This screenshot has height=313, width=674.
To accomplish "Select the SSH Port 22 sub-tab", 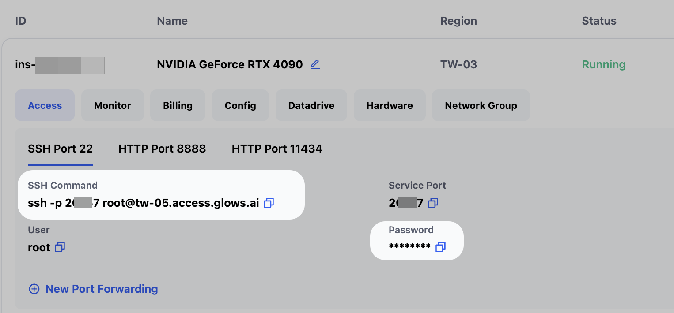I will [x=60, y=149].
